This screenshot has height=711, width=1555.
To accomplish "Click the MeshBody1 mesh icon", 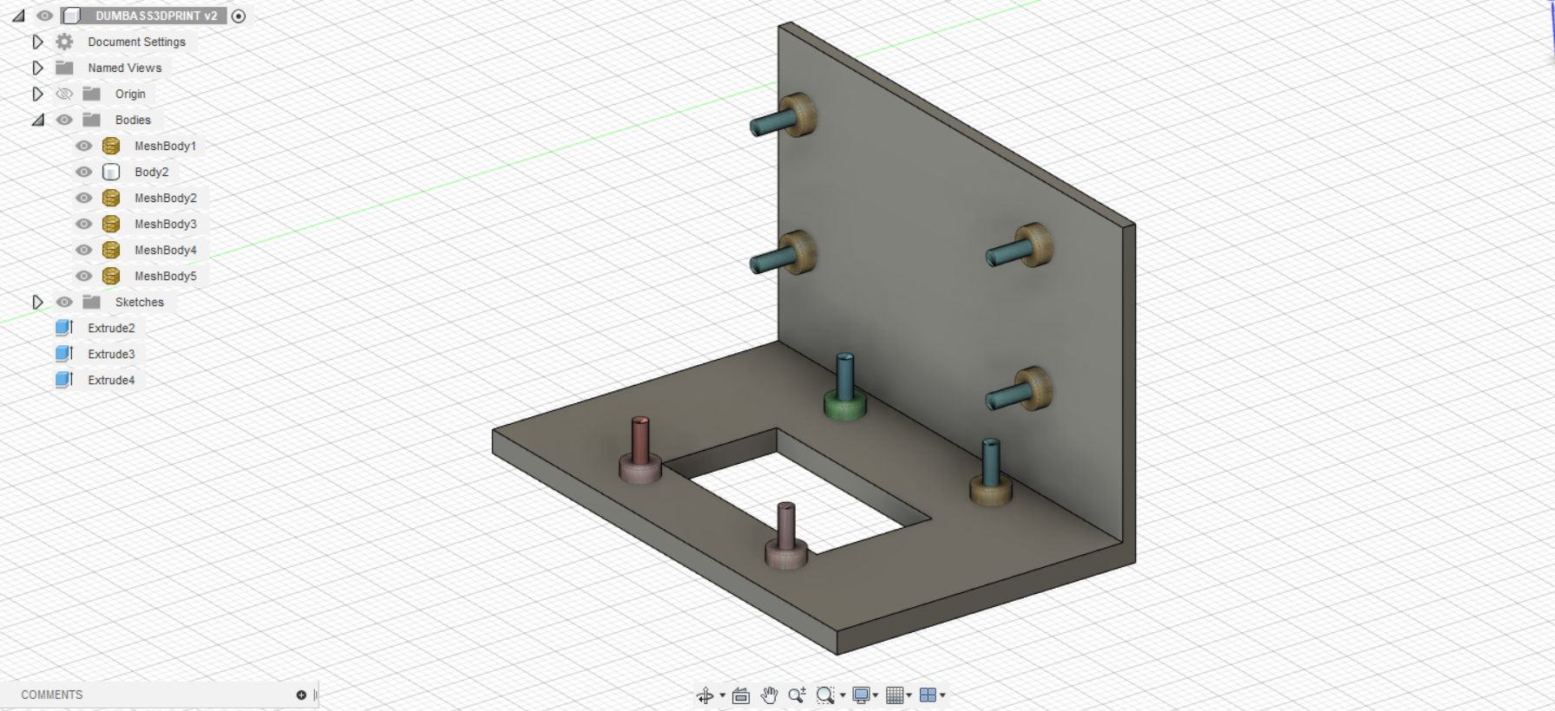I will coord(111,146).
